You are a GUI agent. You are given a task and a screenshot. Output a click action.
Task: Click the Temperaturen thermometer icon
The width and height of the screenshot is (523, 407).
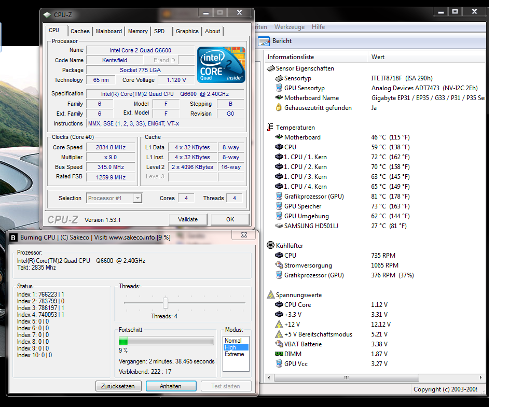point(270,128)
